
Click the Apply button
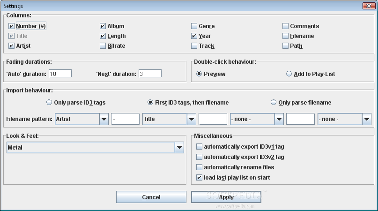click(226, 197)
